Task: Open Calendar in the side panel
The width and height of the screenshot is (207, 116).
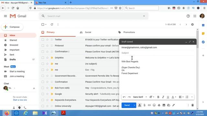Action: [203, 25]
